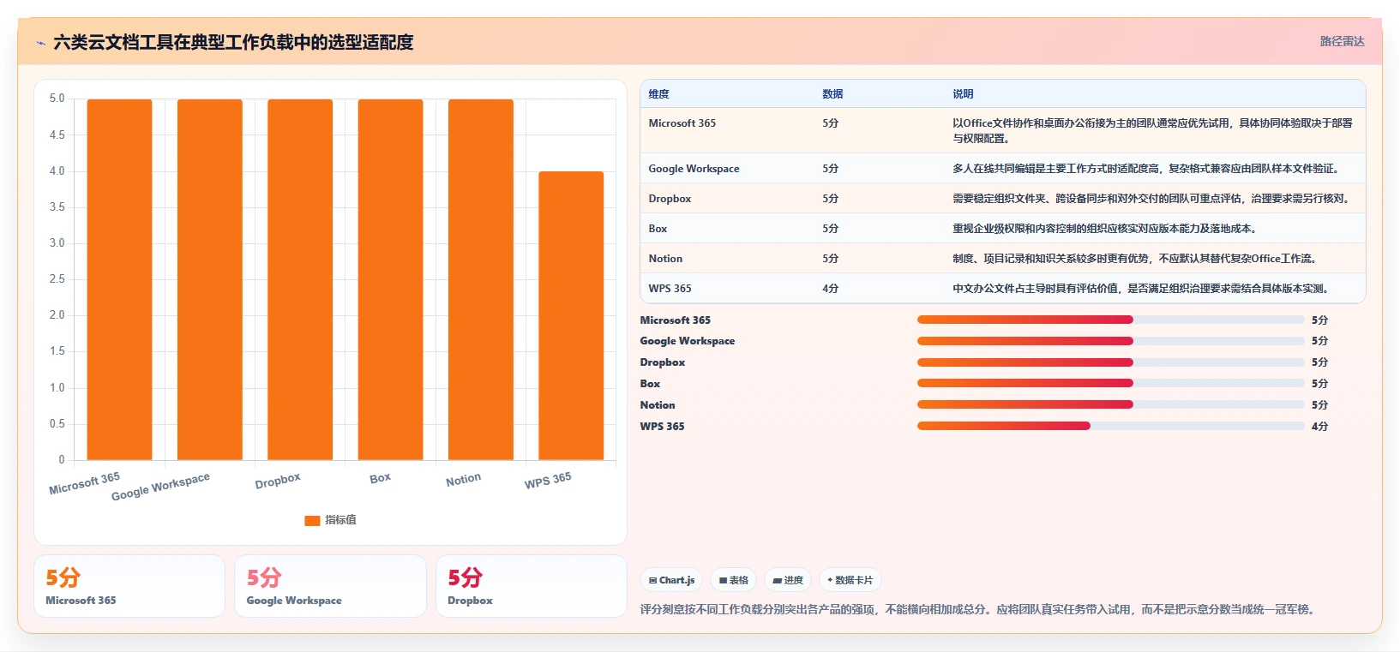Click the Microsoft 365 label in the progress list
The height and width of the screenshot is (652, 1400).
[x=676, y=320]
